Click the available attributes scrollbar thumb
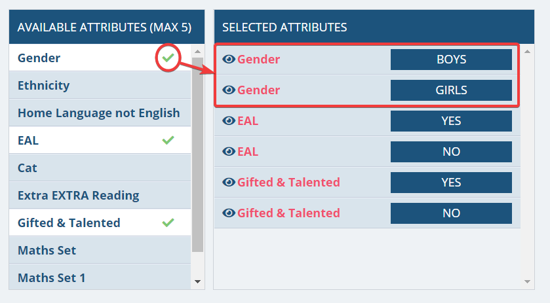Viewport: 550px width, 303px height. click(197, 155)
